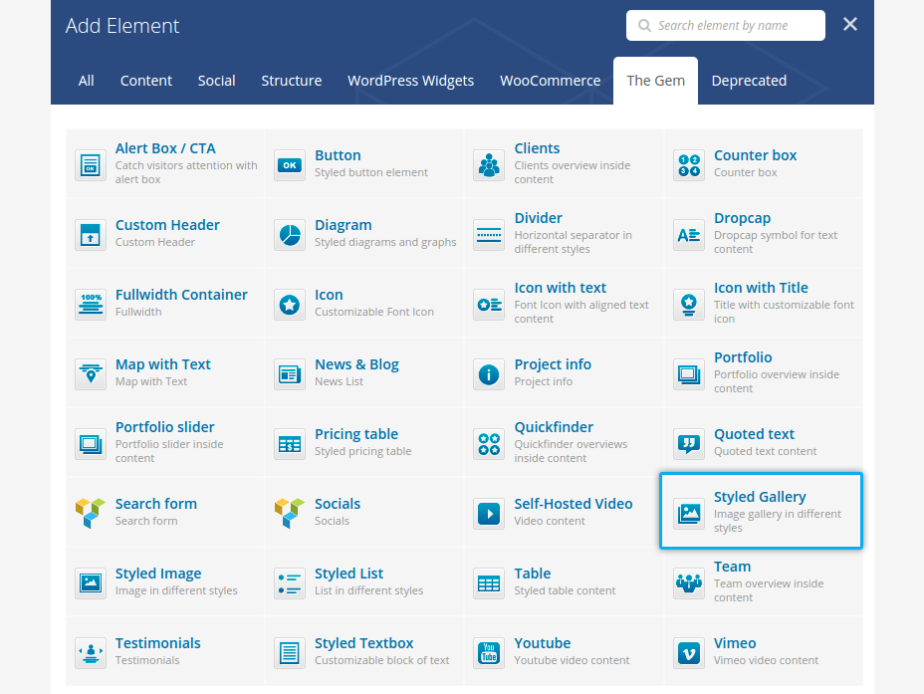Screen dimensions: 924x694
Task: Open the WordPress Widgets tab
Action: (410, 81)
